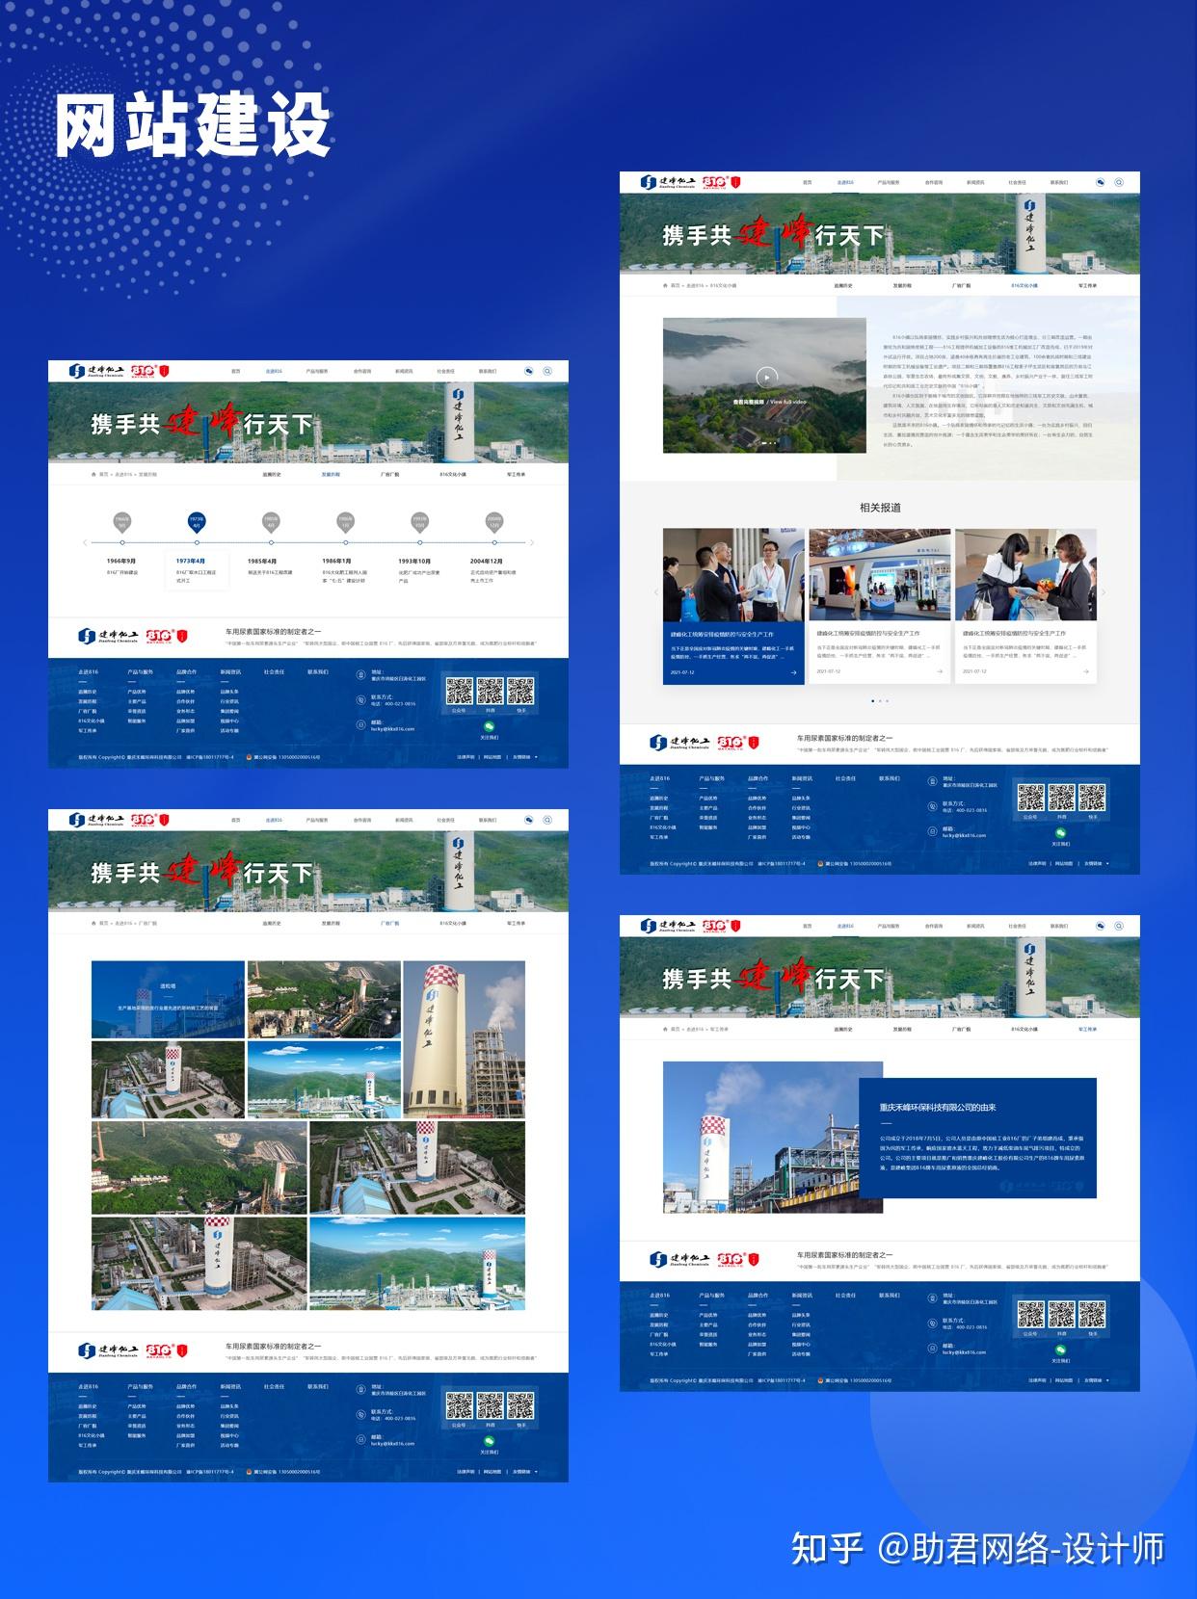Switch to the 发展历程 sub-tab on the timeline page
Screen dimensions: 1197x1599
tap(331, 474)
